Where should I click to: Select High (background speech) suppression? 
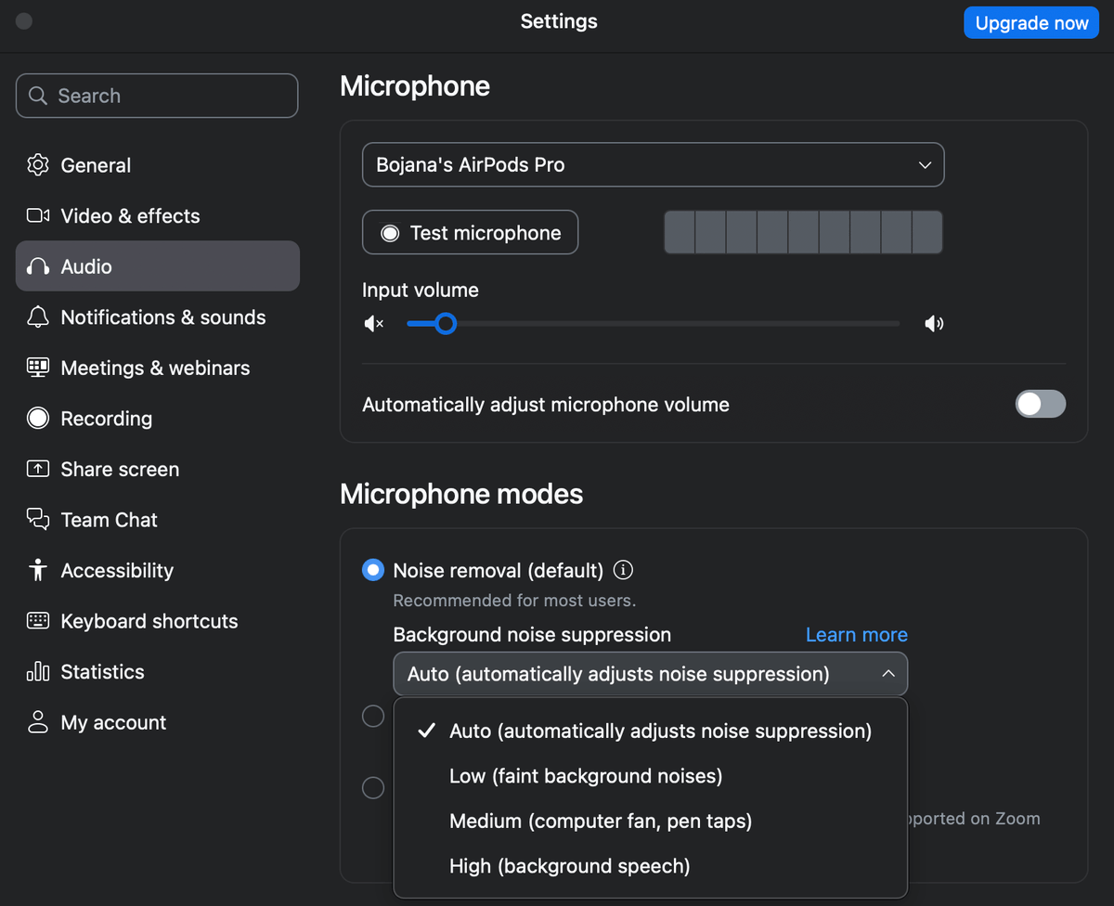pos(569,865)
